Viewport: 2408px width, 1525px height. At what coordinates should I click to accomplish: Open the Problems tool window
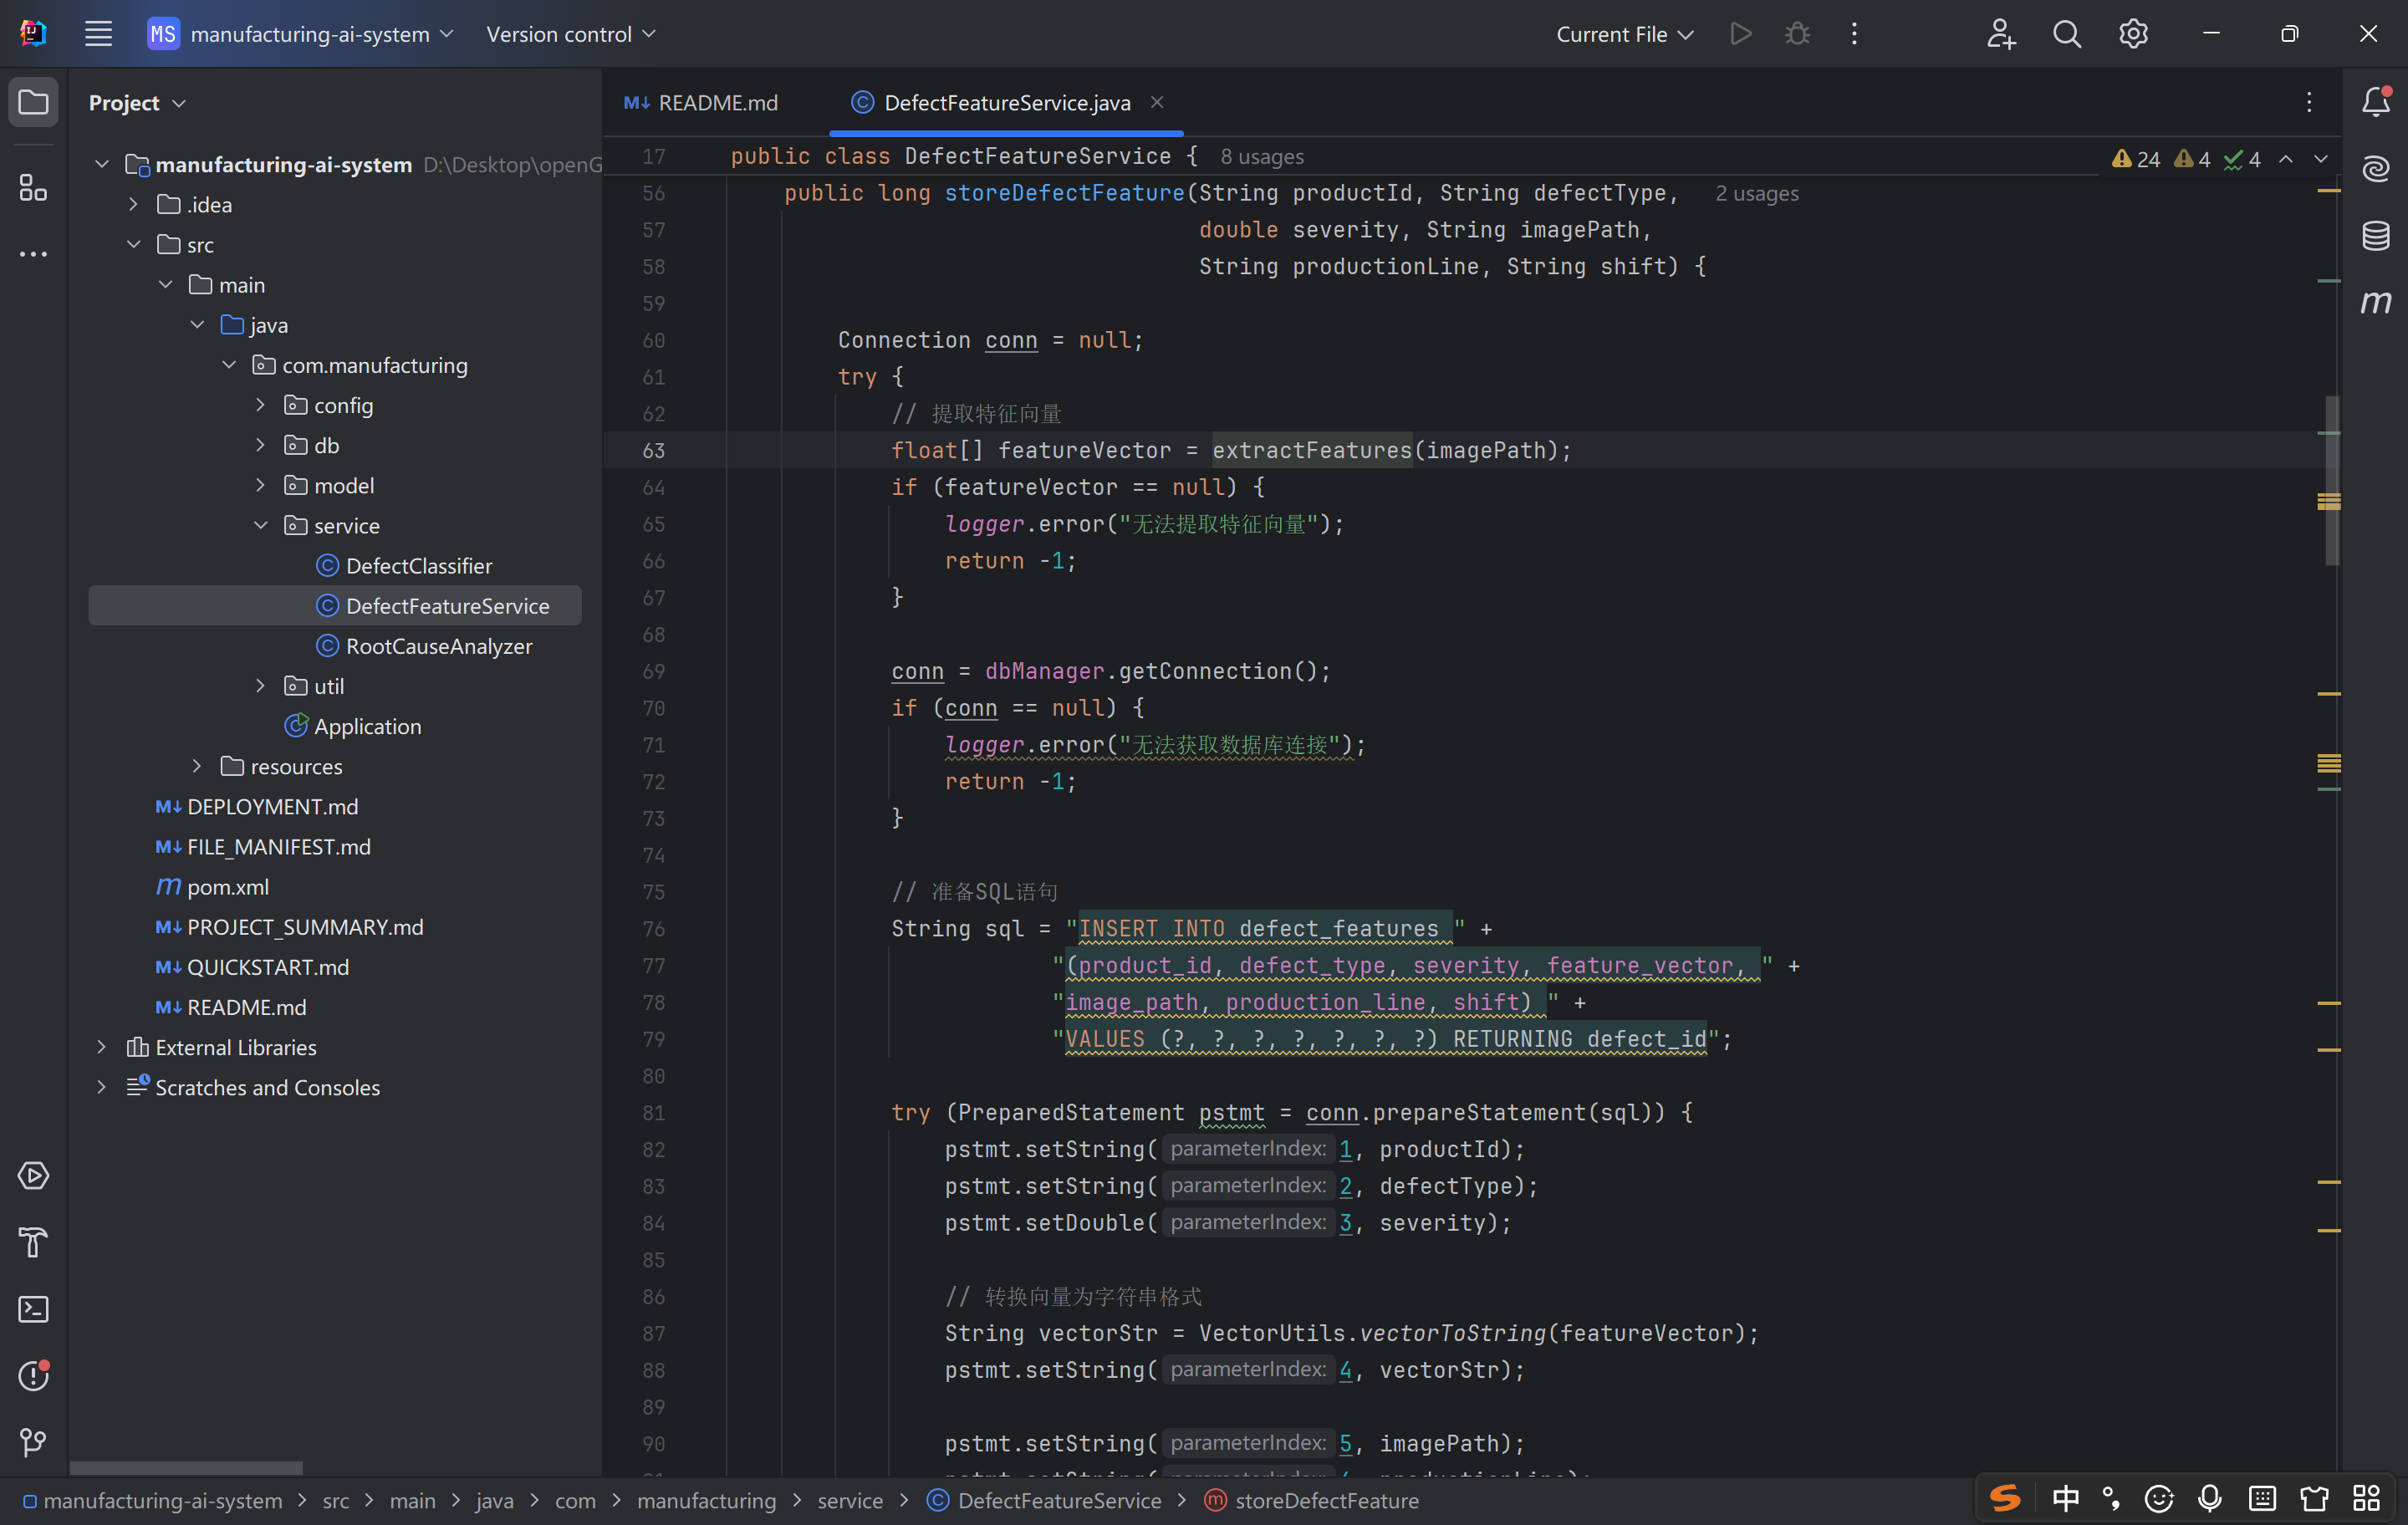click(x=33, y=1376)
